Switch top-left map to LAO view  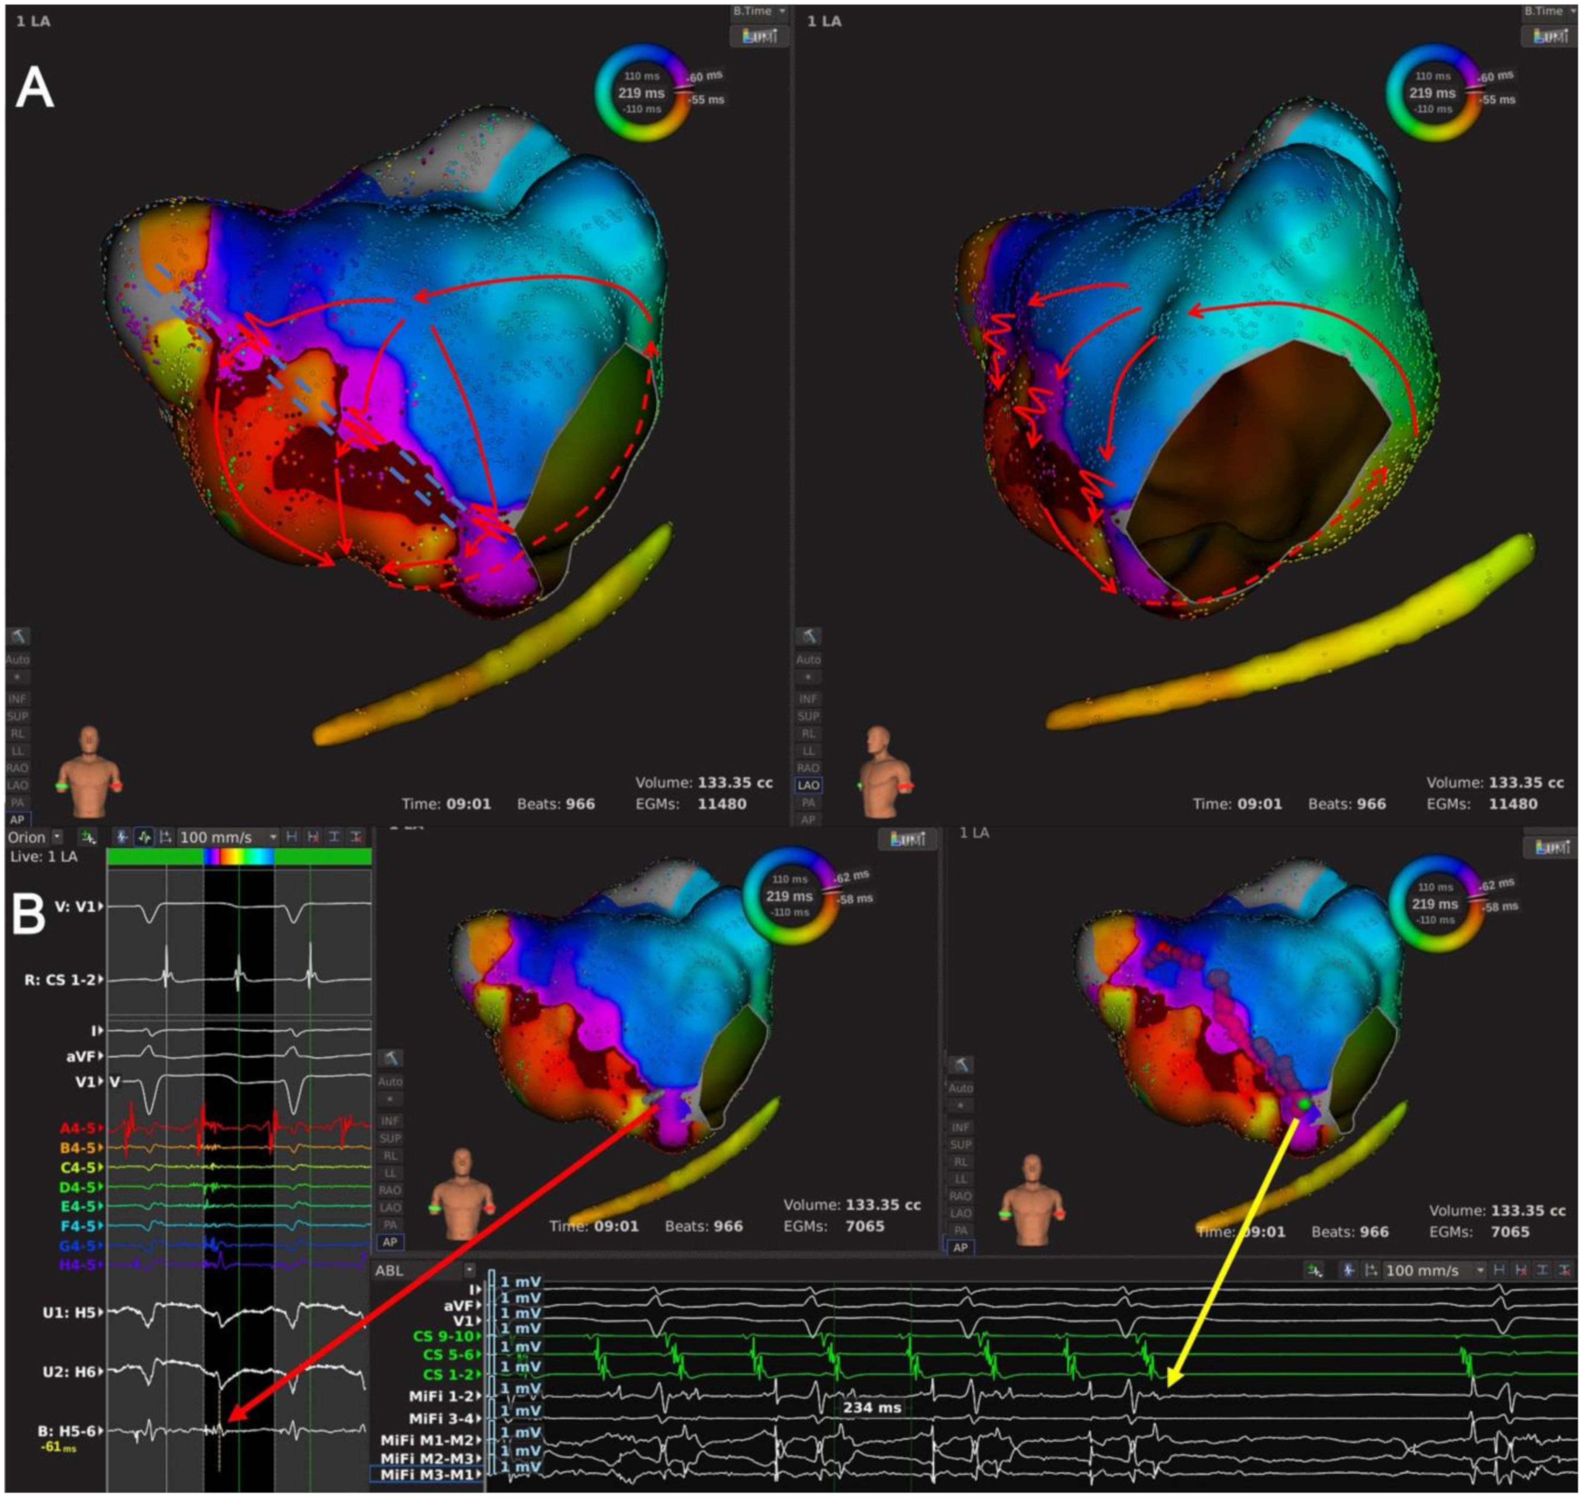click(18, 785)
